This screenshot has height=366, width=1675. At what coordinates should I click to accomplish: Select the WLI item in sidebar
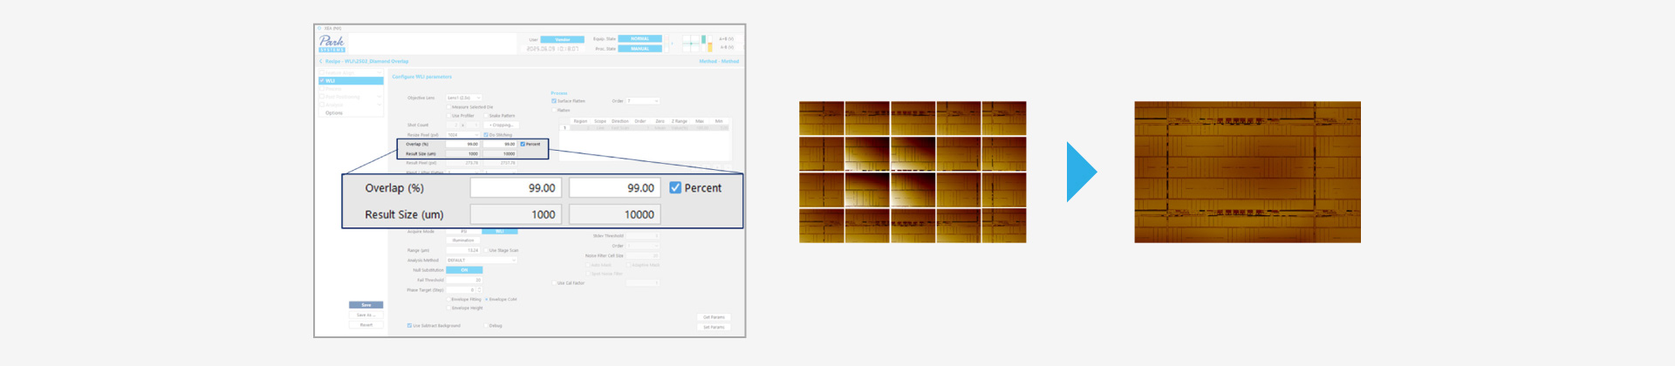tap(351, 81)
